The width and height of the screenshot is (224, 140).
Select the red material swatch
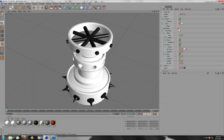tap(53, 123)
